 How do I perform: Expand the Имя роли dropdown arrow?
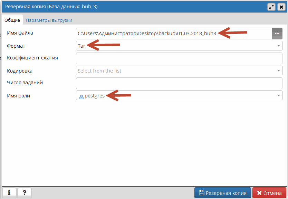278,96
